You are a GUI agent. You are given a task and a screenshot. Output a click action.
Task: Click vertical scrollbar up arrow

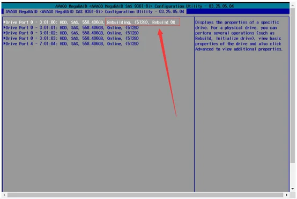[x=293, y=6]
